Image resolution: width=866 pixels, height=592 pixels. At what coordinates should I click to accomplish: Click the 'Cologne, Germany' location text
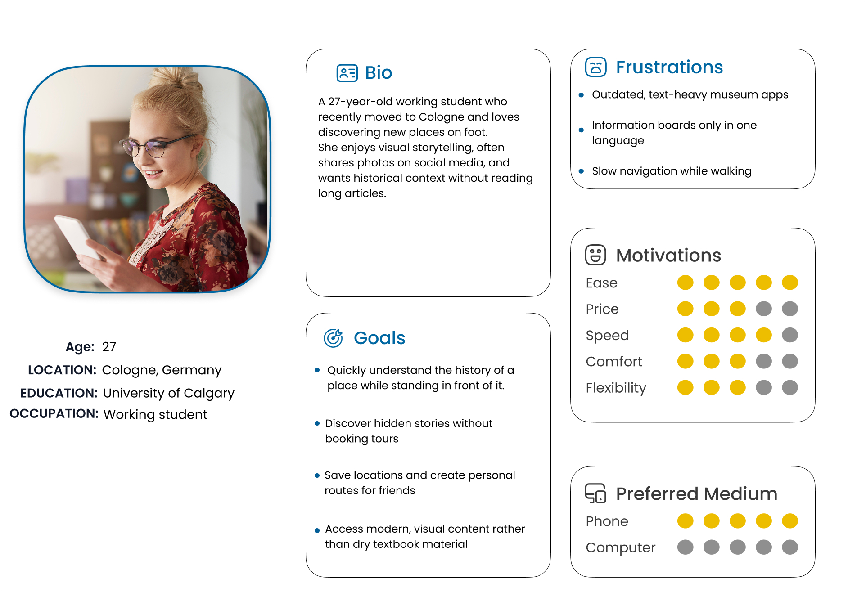[x=162, y=370]
